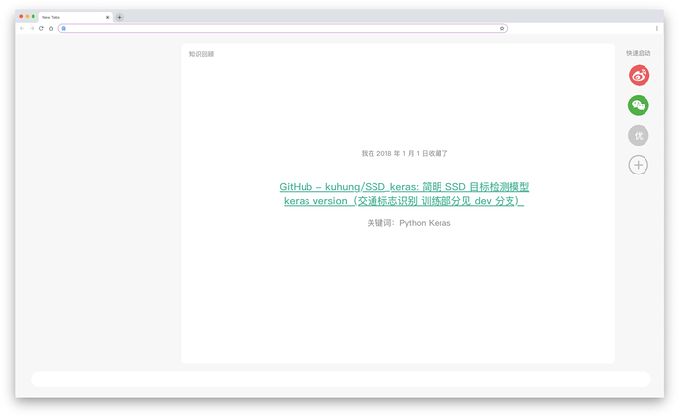This screenshot has height=417, width=679.
Task: Bookmark this page with the star icon
Action: 502,28
